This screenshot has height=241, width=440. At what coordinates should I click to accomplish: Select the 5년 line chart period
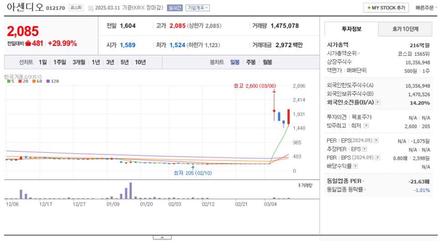click(124, 62)
